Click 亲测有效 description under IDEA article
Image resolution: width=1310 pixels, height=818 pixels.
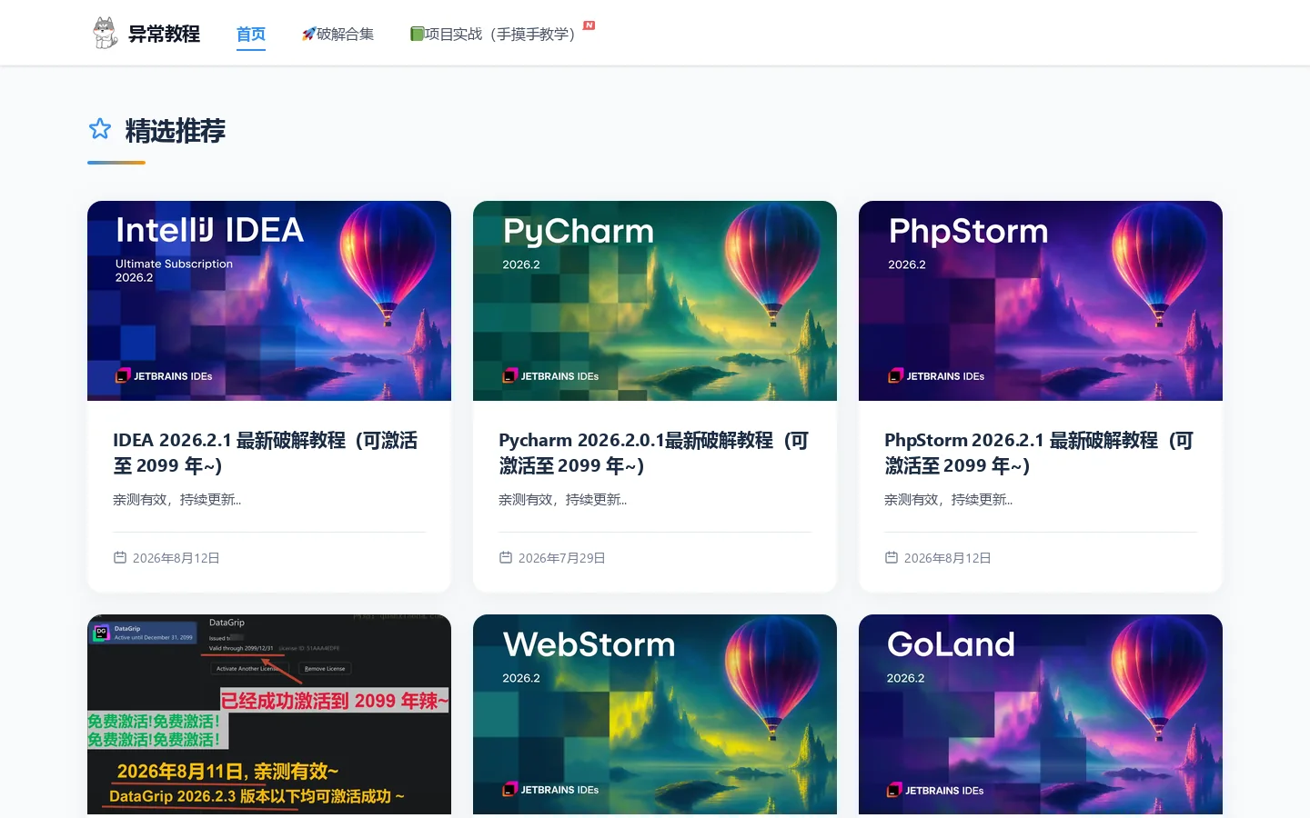pos(176,500)
